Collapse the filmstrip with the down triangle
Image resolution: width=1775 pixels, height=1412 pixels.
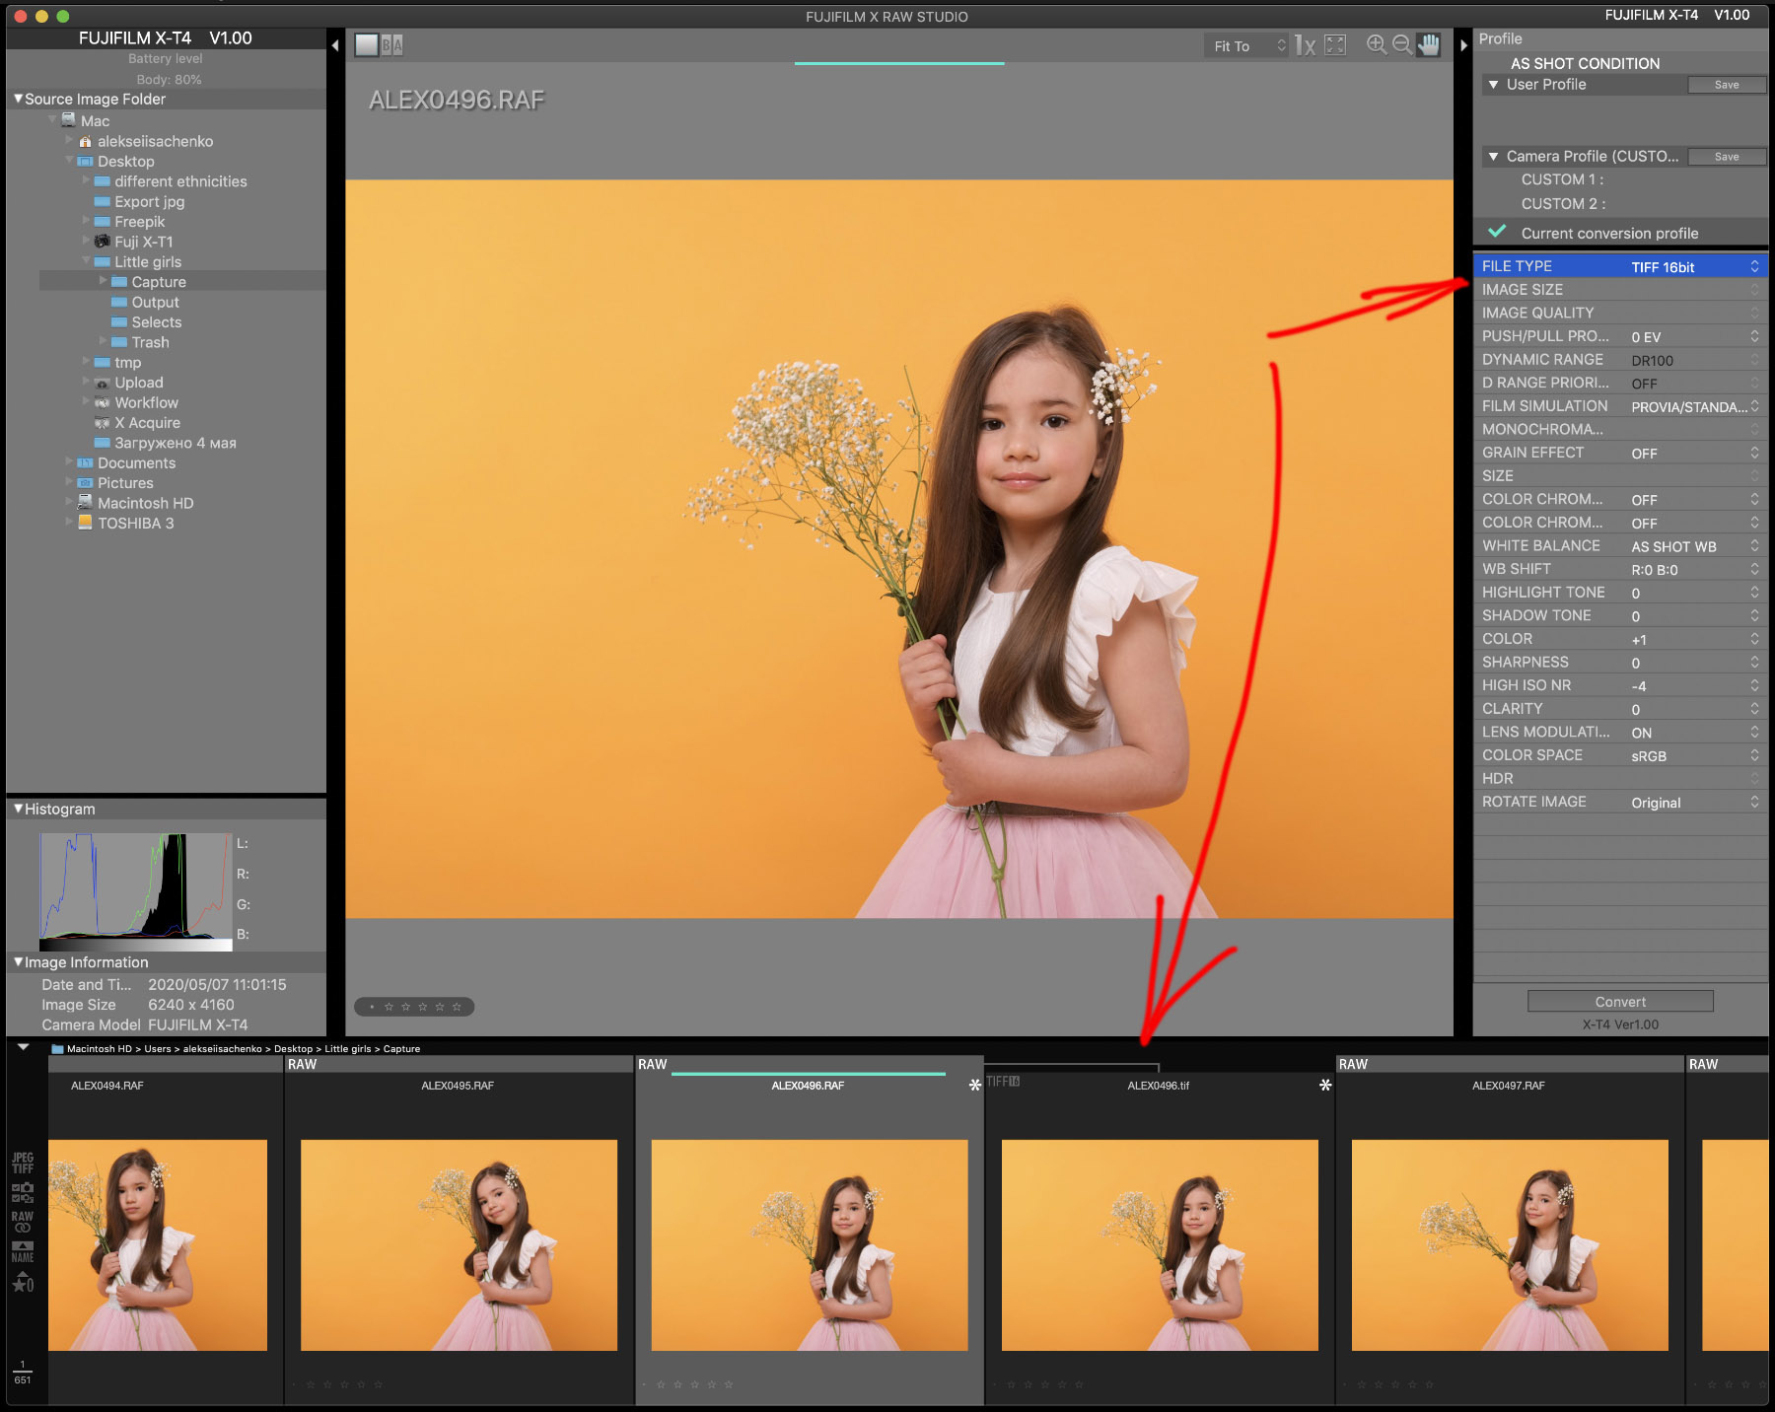click(x=23, y=1047)
